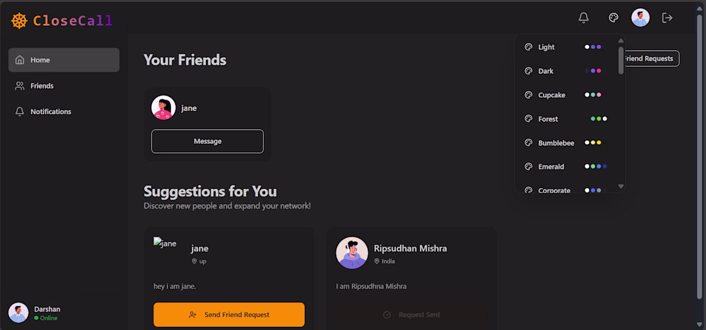
Task: Select the Light theme option
Action: click(x=567, y=47)
